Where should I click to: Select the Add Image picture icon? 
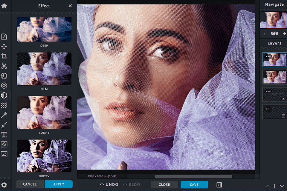click(x=4, y=154)
